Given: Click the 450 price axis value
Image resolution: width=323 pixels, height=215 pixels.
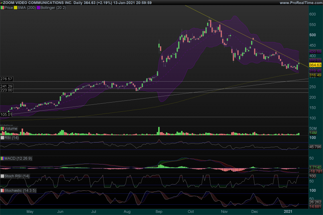Looking at the screenshot, I should click(x=312, y=45).
